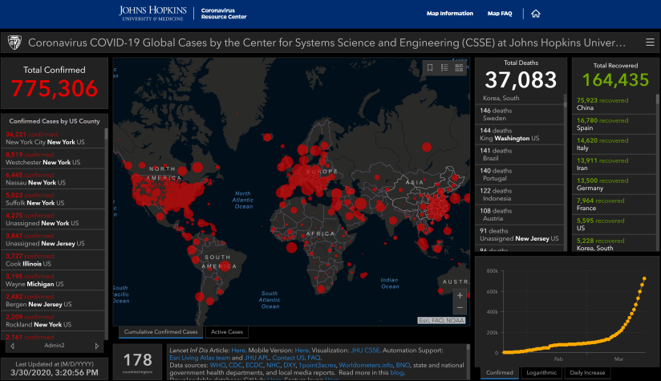Screen dimensions: 661x381
Task: Show the map legend list icon
Action: click(x=444, y=67)
